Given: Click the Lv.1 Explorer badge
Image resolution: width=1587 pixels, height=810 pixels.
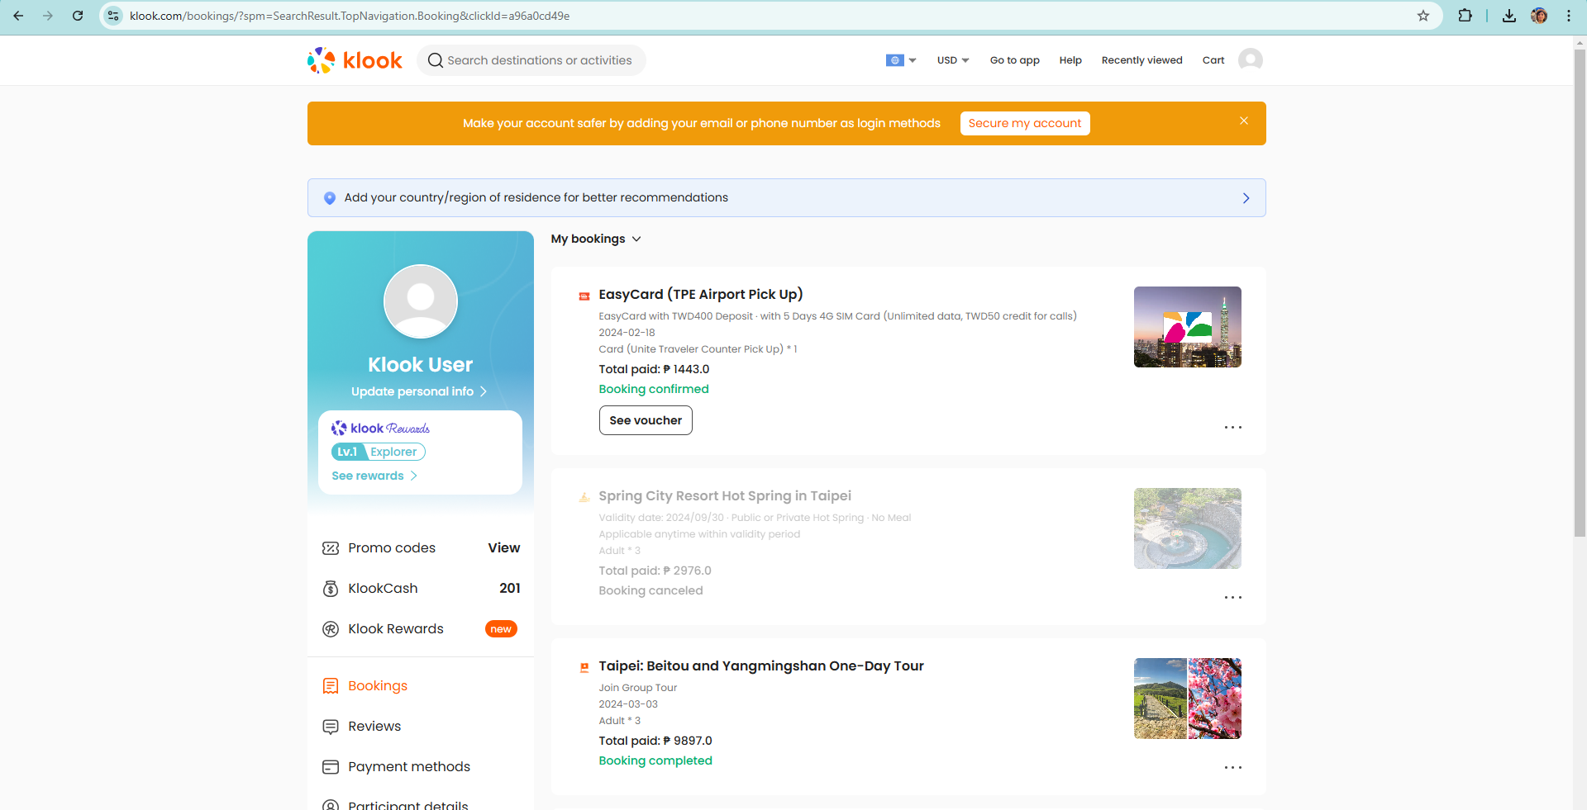Looking at the screenshot, I should (379, 452).
